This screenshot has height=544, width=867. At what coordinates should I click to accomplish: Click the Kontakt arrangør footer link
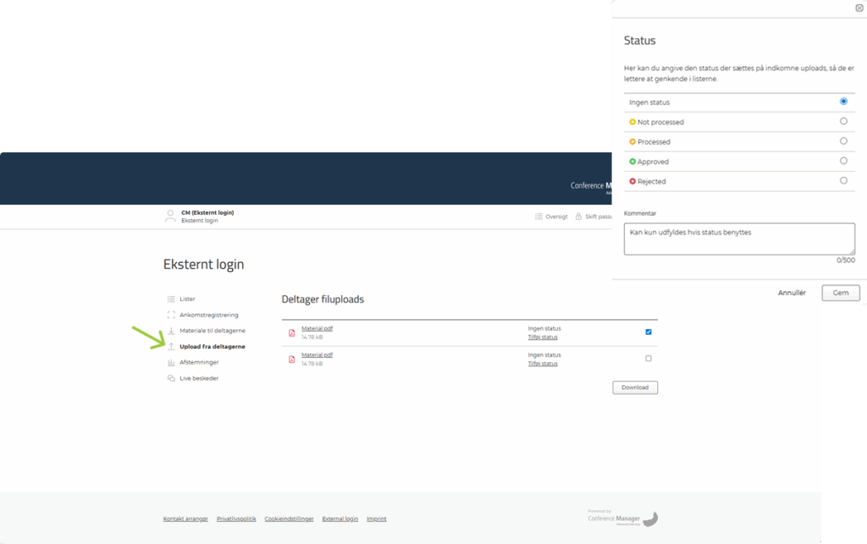185,519
